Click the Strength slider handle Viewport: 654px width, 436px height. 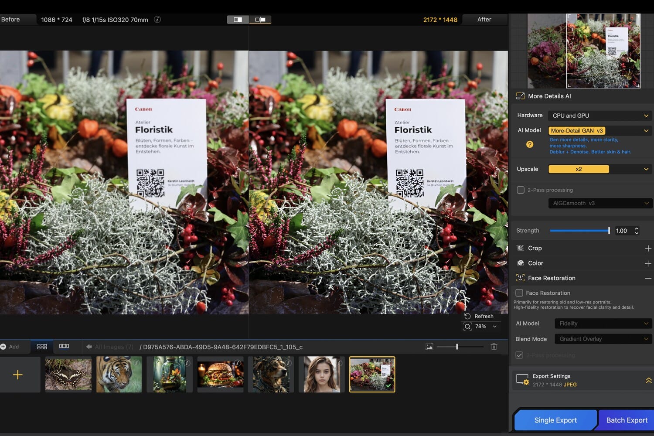609,231
